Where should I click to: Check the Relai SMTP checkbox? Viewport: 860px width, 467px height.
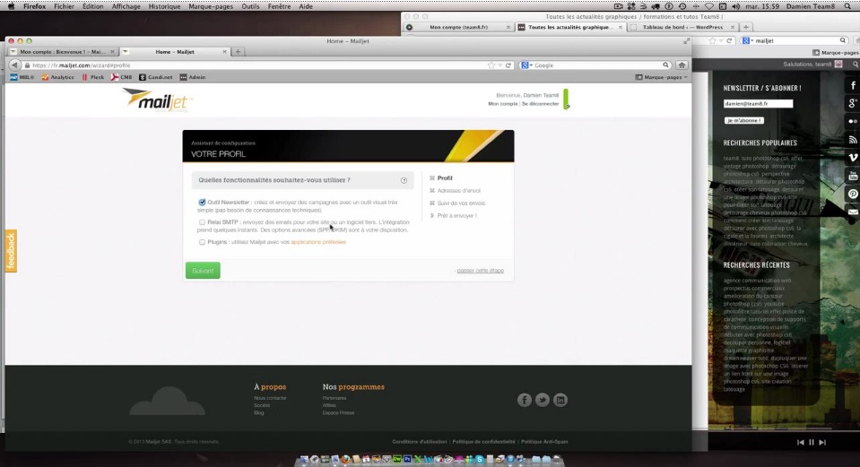coord(202,222)
